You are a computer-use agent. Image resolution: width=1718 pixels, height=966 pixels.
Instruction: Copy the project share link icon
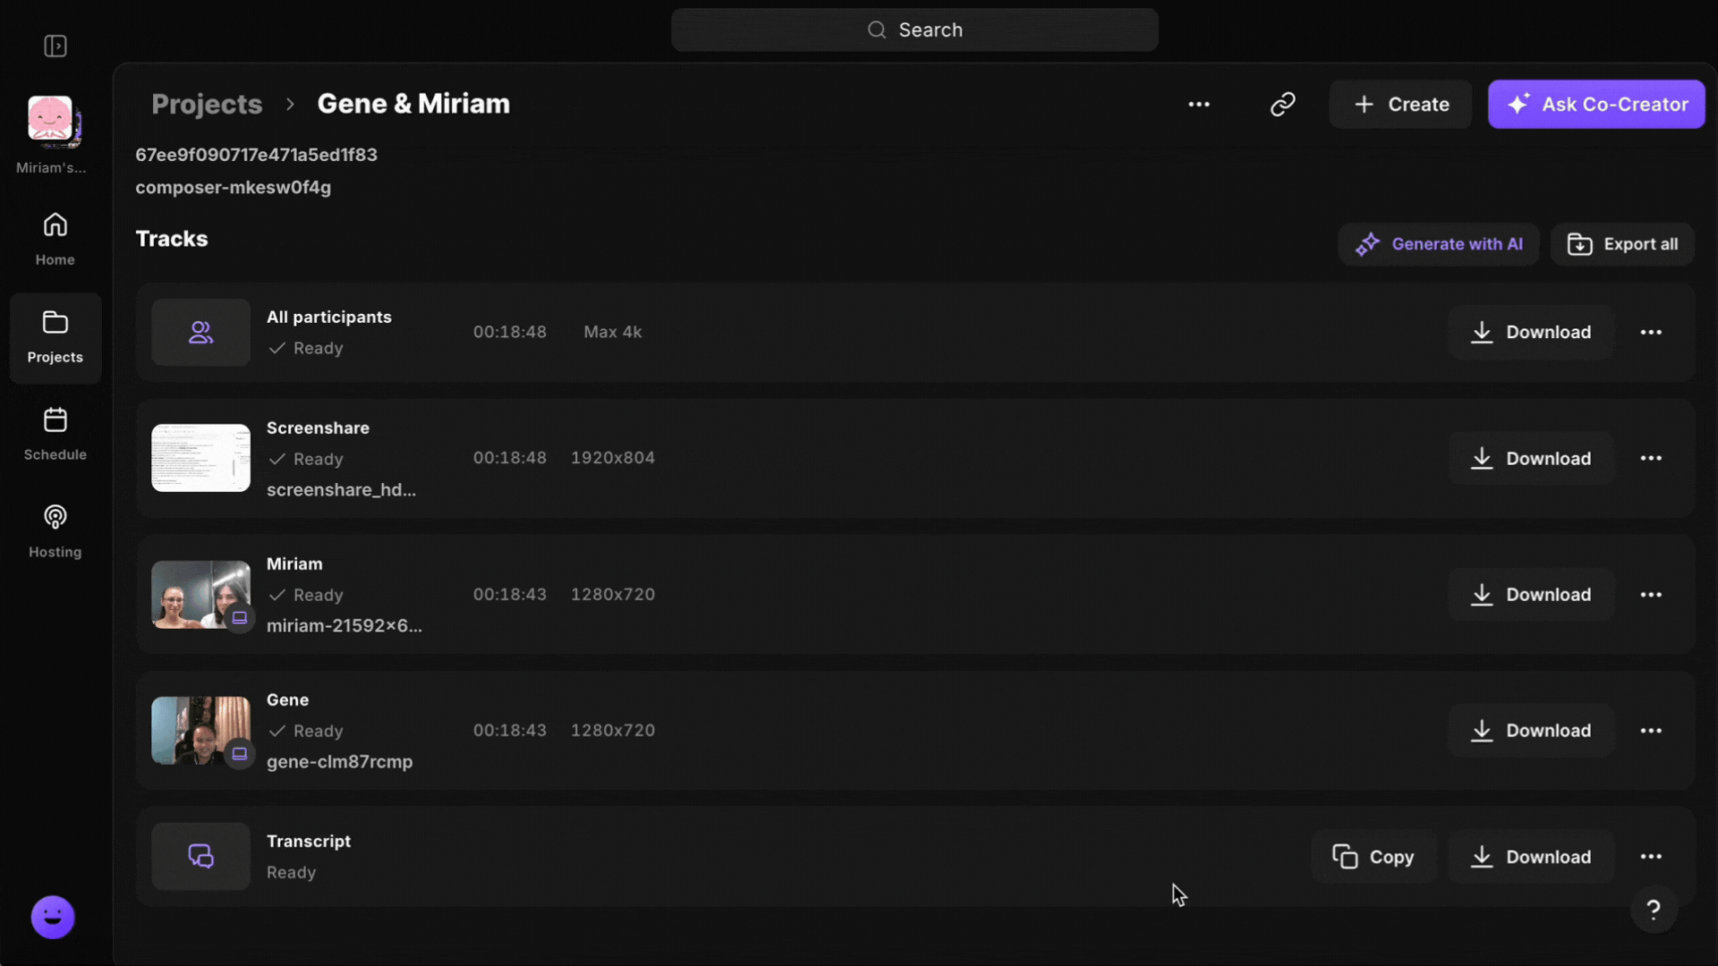point(1282,105)
